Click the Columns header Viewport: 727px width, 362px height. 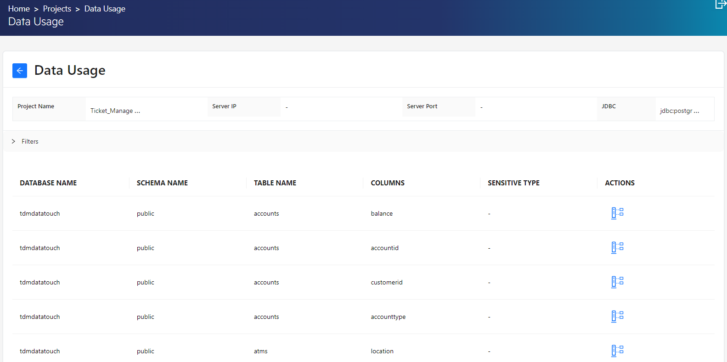point(388,183)
